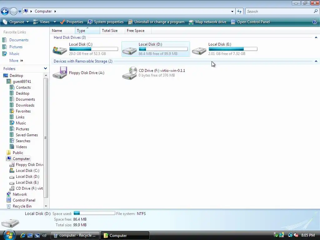Click Uninstall or change a program

(156, 22)
